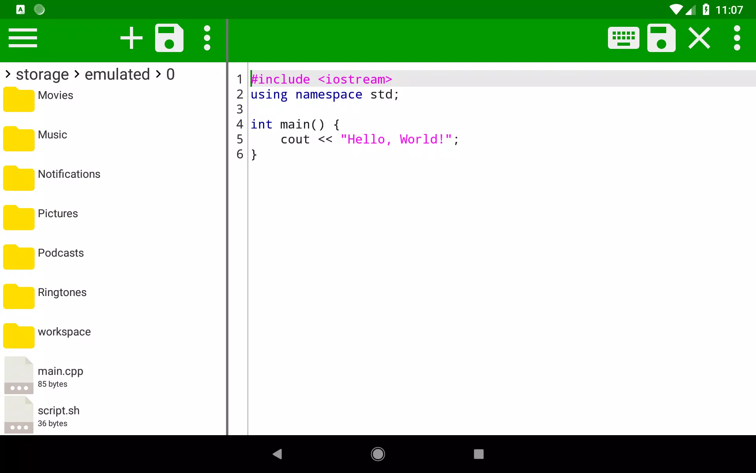This screenshot has height=473, width=756.
Task: Click the workspace folder icon
Action: 19,336
